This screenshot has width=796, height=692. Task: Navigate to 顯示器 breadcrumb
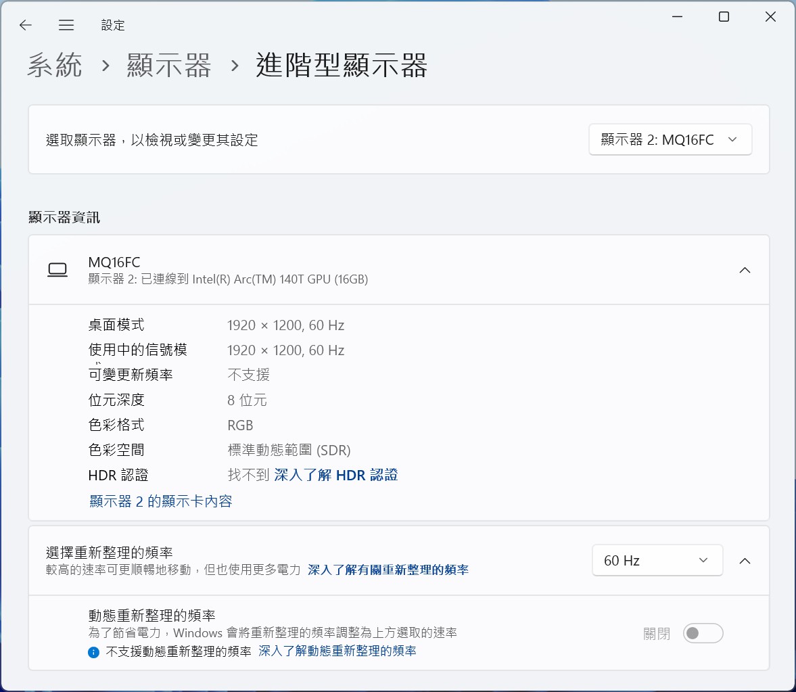(168, 66)
